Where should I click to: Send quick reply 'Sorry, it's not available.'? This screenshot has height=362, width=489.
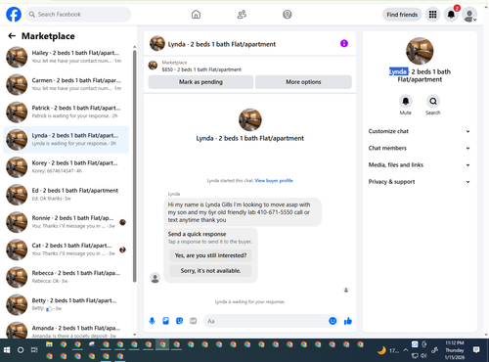pyautogui.click(x=210, y=271)
